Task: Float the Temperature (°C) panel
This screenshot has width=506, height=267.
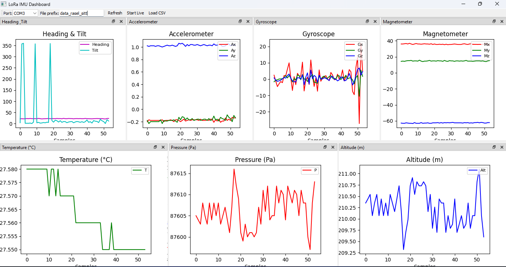Action: (x=155, y=147)
